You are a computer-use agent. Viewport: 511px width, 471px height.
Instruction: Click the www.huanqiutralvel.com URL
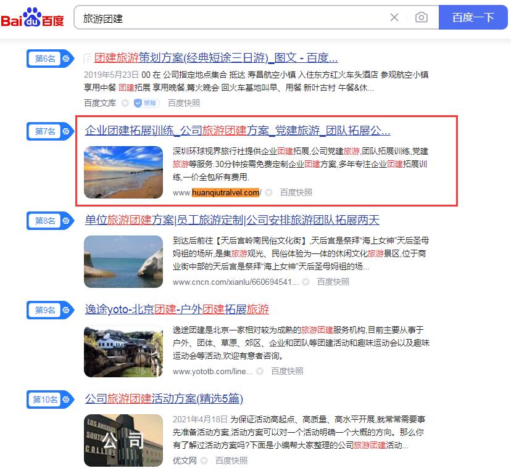click(x=217, y=193)
